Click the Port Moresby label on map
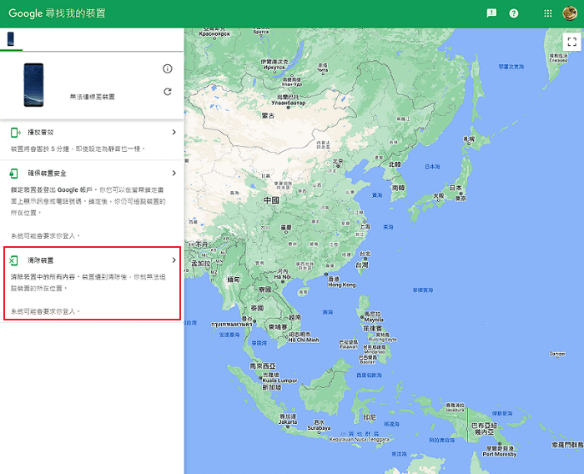 click(x=500, y=454)
